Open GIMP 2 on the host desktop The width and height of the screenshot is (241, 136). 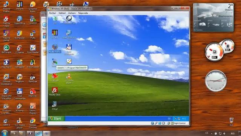tap(6, 122)
